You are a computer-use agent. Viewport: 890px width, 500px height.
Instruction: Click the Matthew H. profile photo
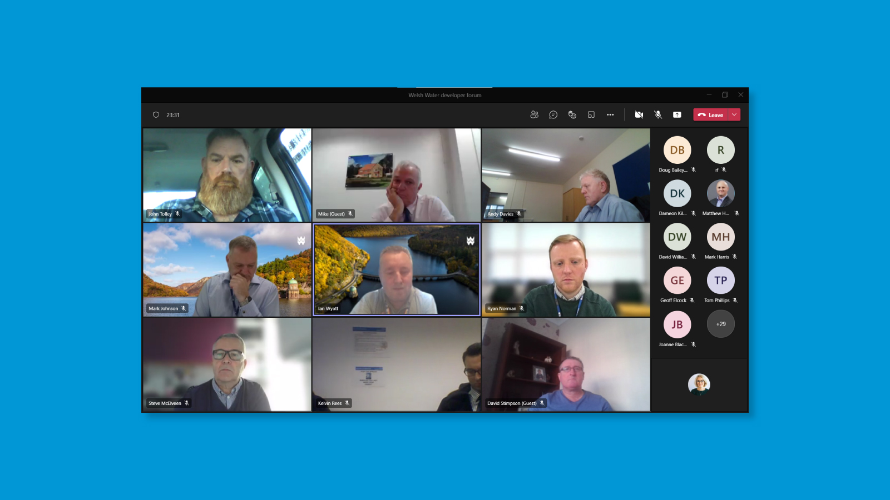[720, 193]
